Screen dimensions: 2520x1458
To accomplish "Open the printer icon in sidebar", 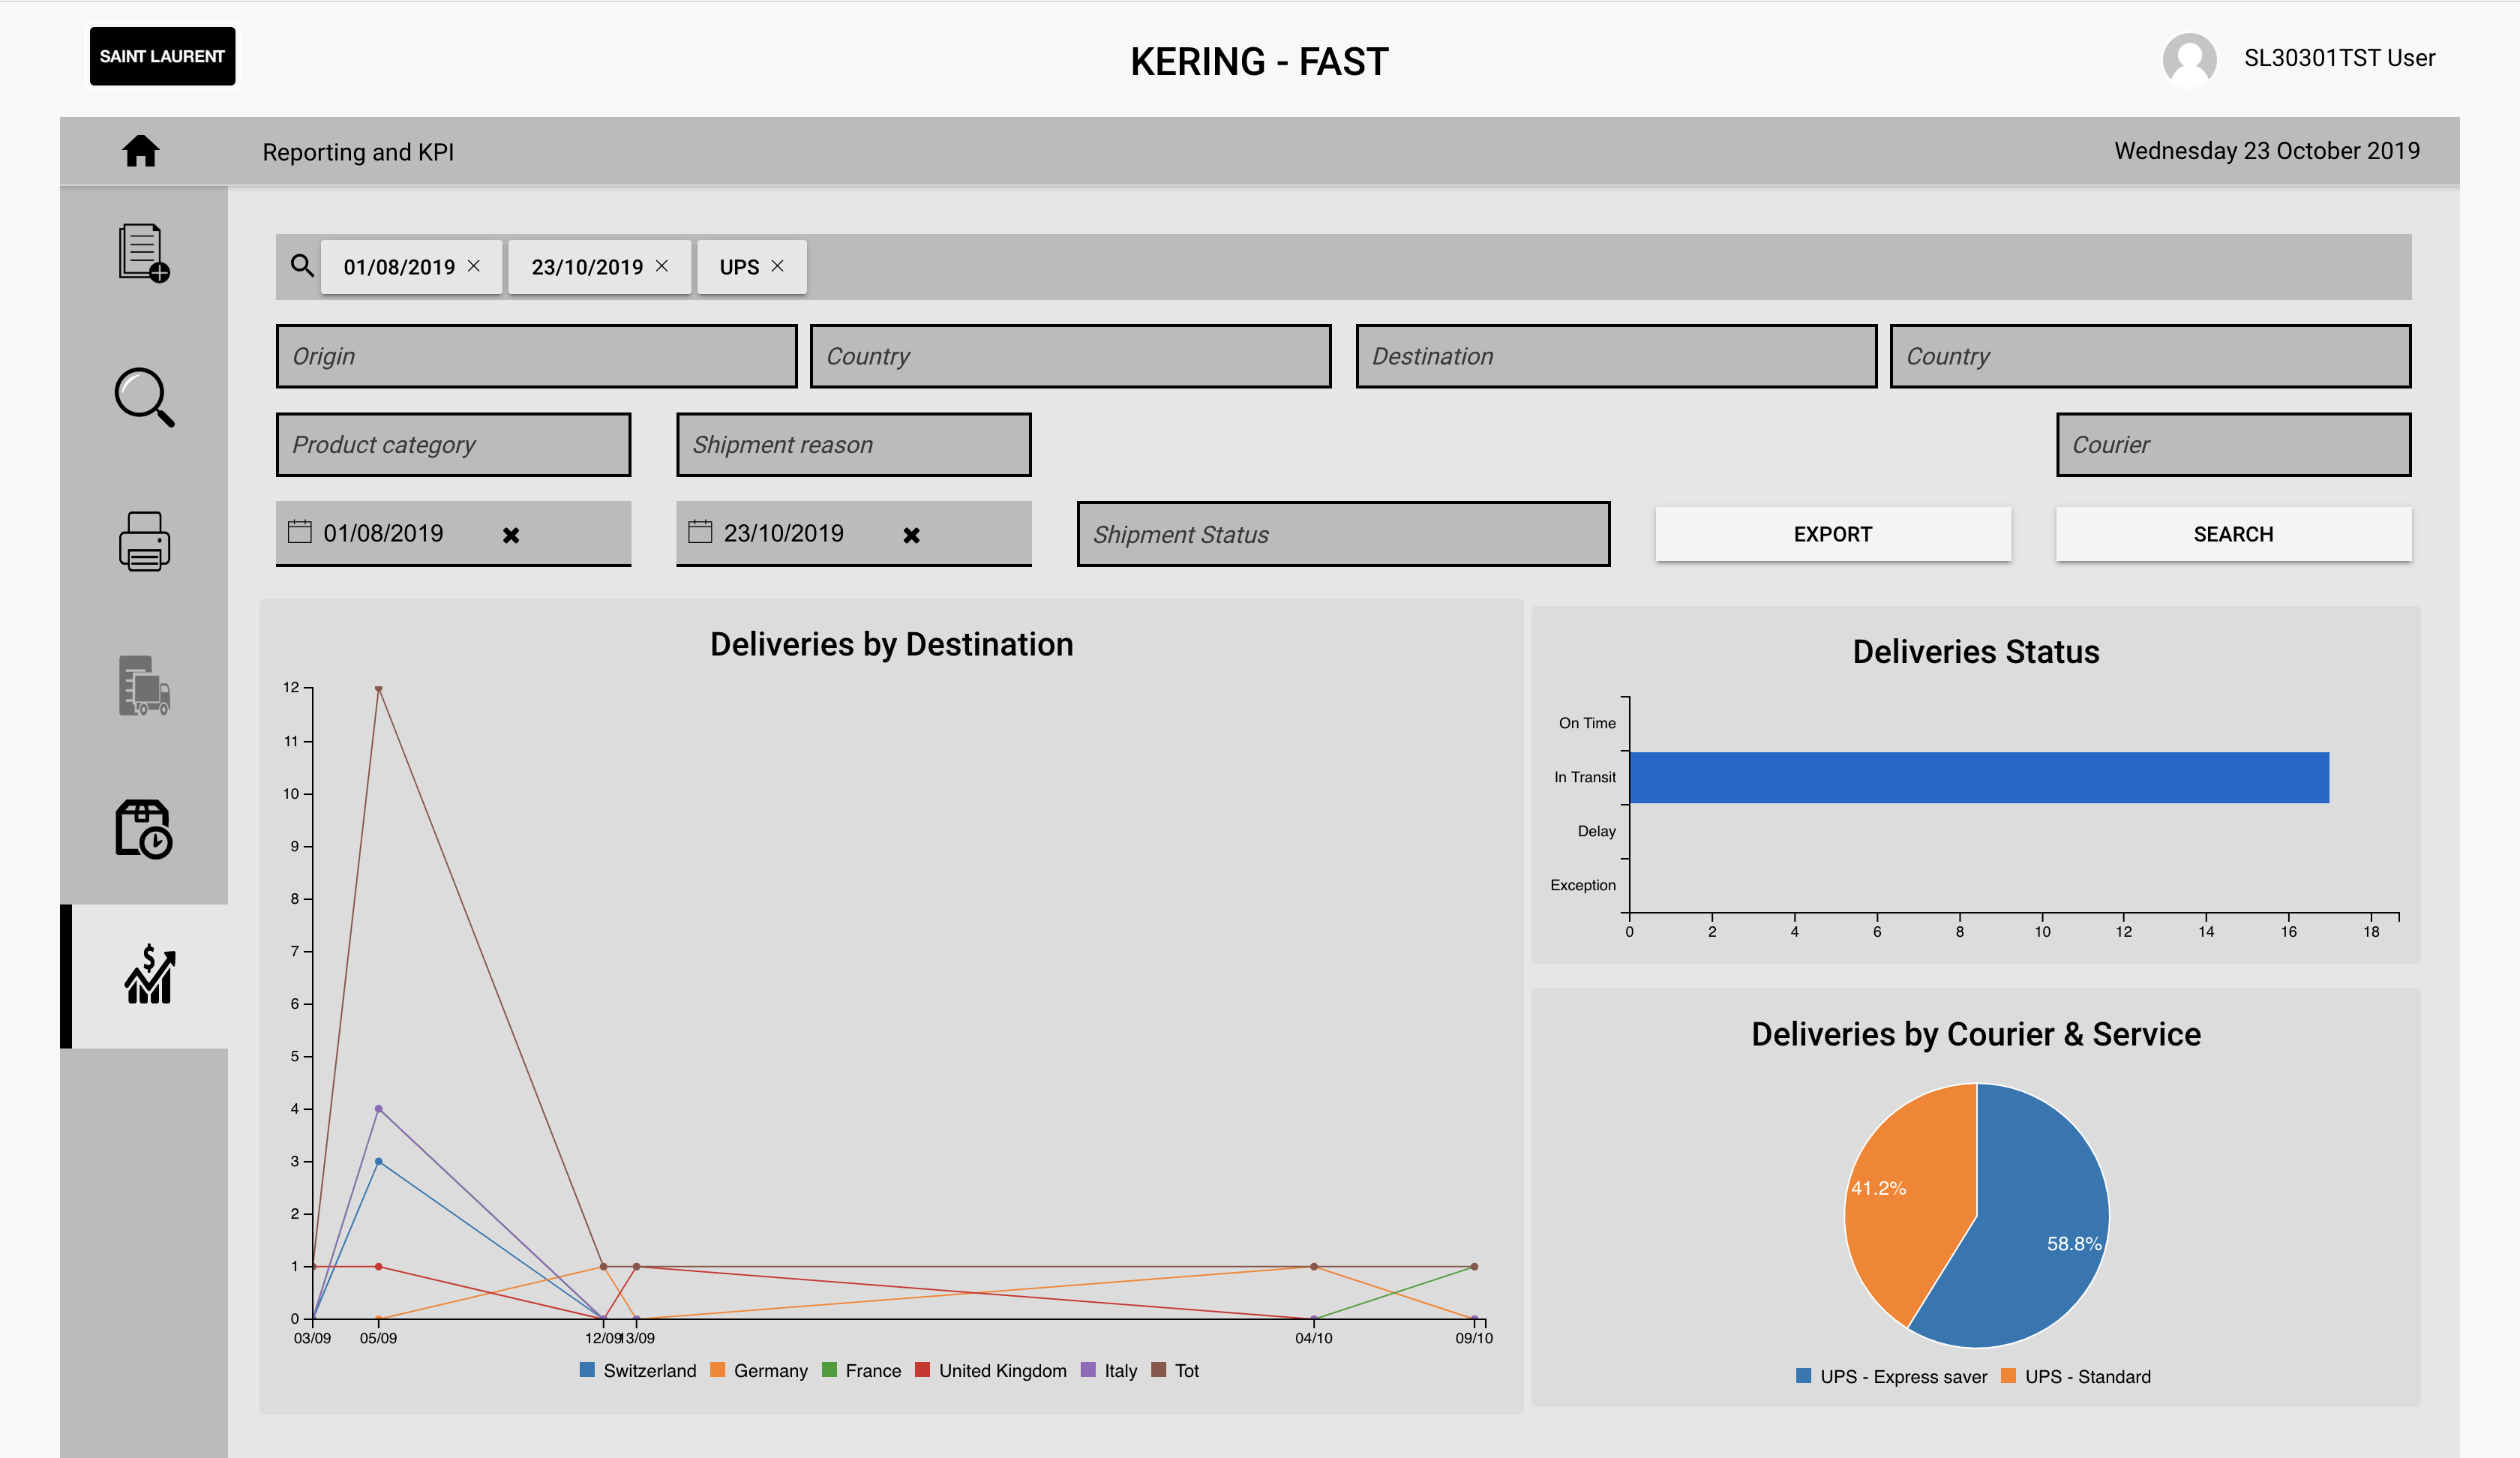I will click(x=144, y=541).
